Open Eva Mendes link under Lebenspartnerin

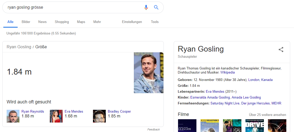tap(215, 92)
